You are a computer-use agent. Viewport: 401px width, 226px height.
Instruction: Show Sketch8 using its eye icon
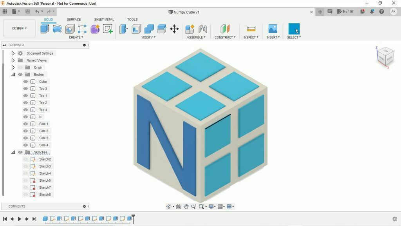pos(25,195)
